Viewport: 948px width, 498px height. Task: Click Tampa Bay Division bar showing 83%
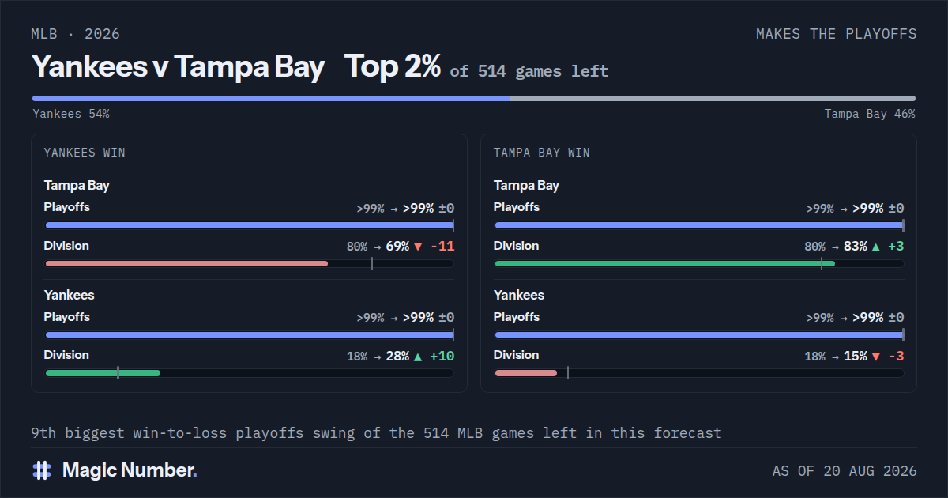(x=699, y=263)
